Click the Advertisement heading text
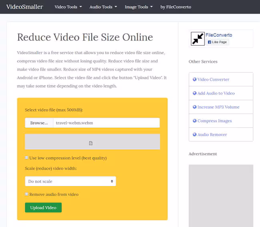Screen dimensions: 260x227 click(203, 154)
